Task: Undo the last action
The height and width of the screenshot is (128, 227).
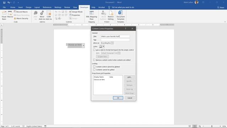Action: click(x=9, y=2)
